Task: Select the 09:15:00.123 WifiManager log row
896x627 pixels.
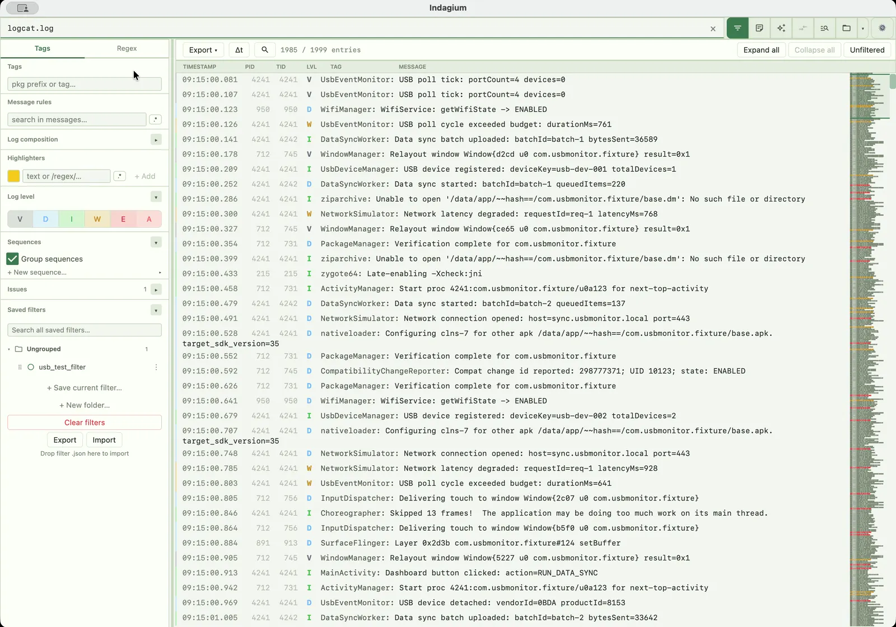Action: pos(513,109)
